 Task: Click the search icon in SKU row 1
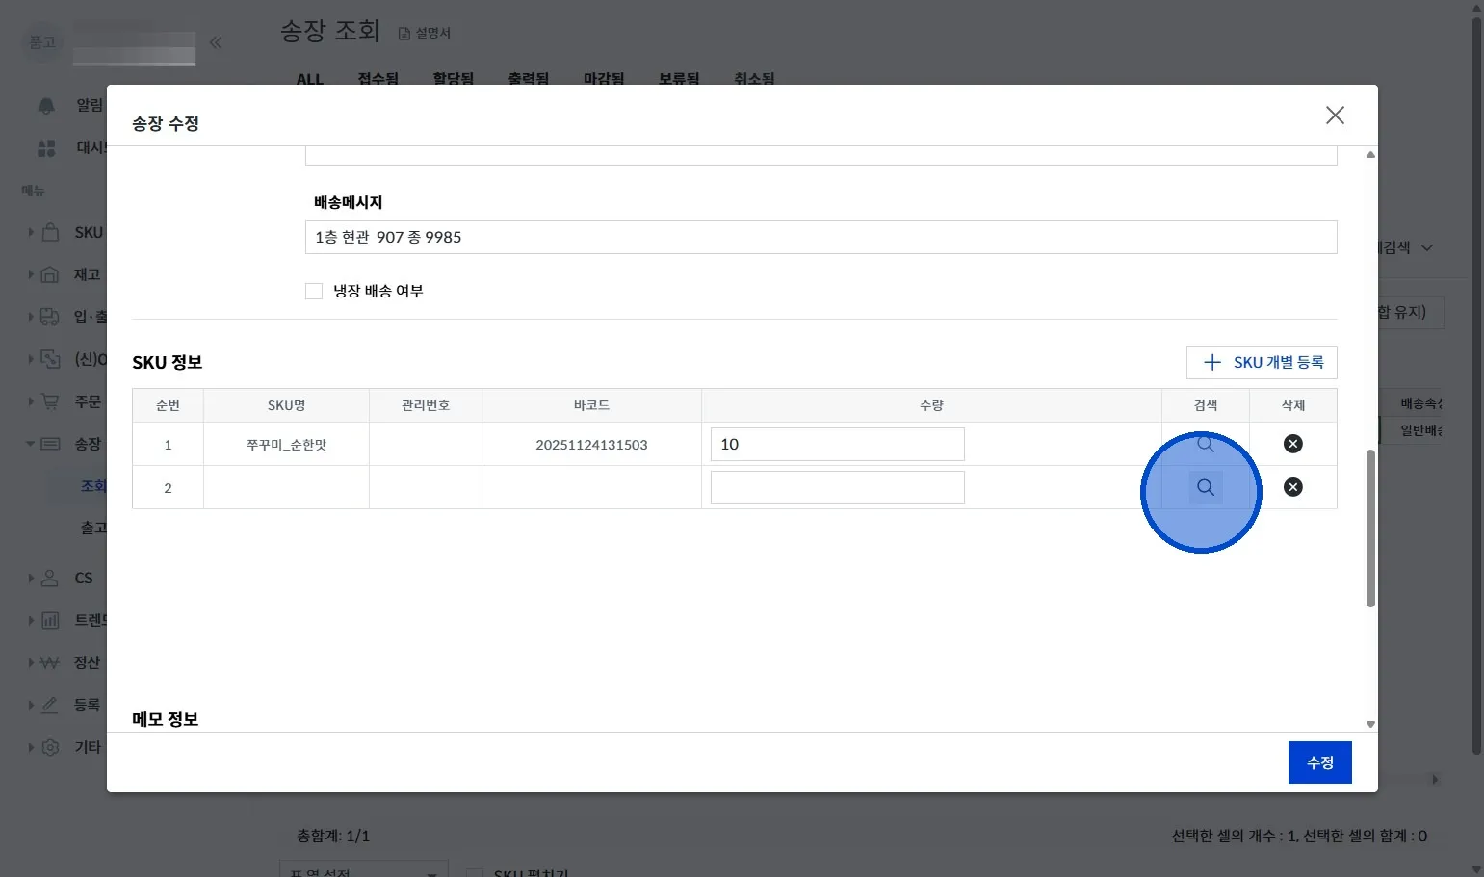click(1205, 444)
